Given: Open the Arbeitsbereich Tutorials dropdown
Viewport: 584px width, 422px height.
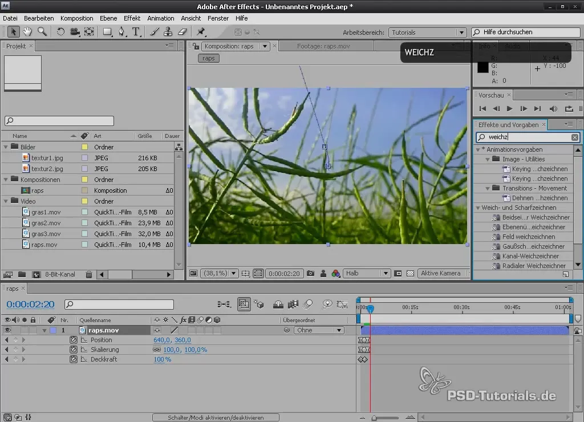Looking at the screenshot, I should [x=427, y=33].
